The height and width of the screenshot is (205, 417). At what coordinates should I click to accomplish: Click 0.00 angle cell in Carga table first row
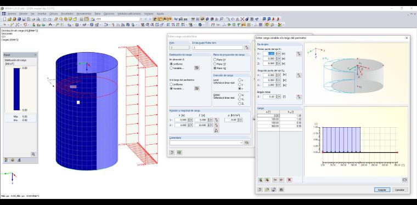point(268,116)
